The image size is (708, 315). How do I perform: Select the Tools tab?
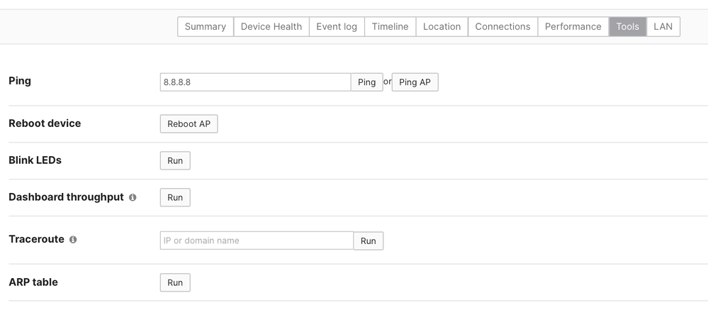pos(627,27)
